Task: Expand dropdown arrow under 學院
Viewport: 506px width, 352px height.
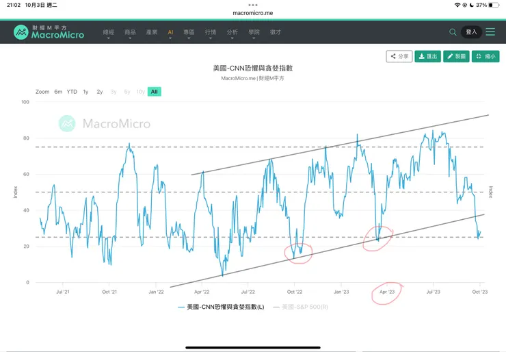Action: [254, 38]
